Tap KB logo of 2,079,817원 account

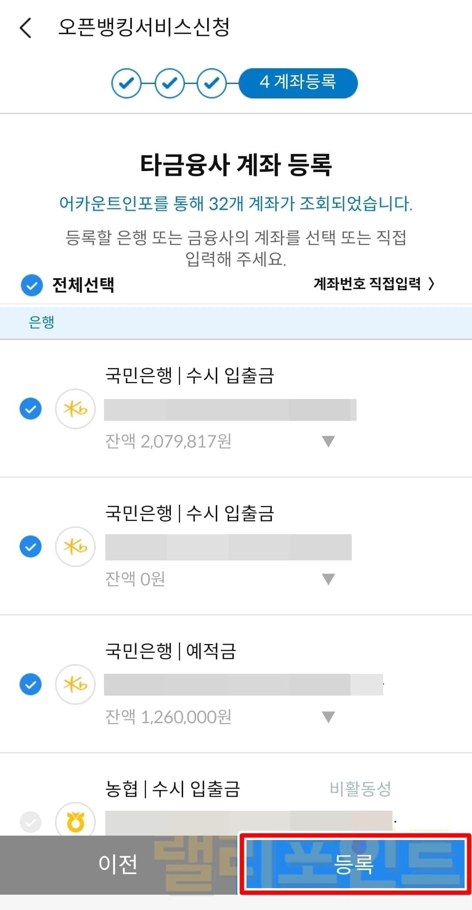coord(75,409)
